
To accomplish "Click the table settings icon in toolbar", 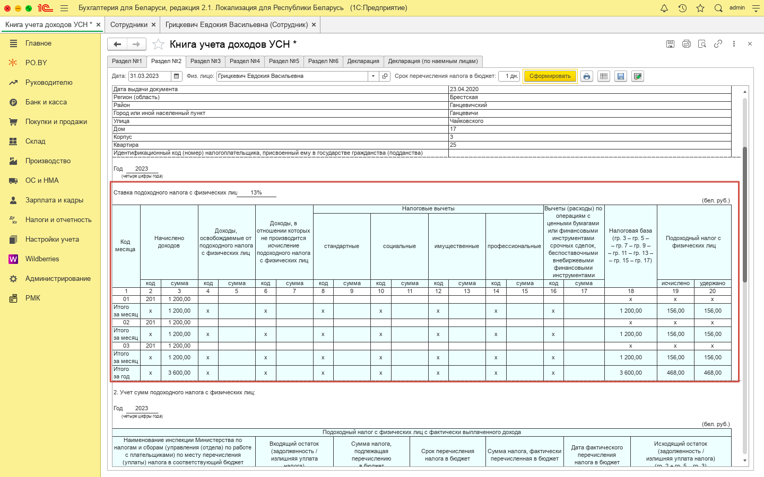I will (604, 76).
